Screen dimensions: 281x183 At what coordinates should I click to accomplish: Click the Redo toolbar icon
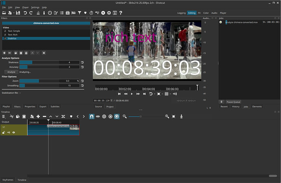pos(31,13)
